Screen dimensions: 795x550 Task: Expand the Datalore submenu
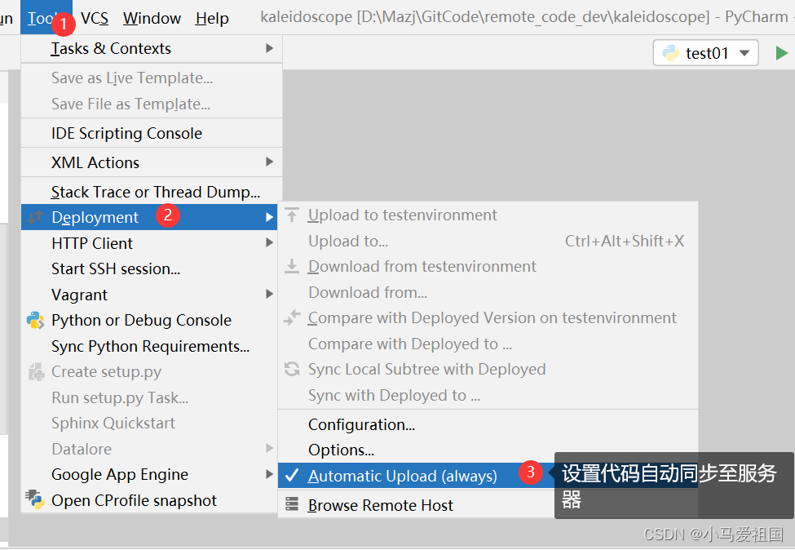coord(149,449)
